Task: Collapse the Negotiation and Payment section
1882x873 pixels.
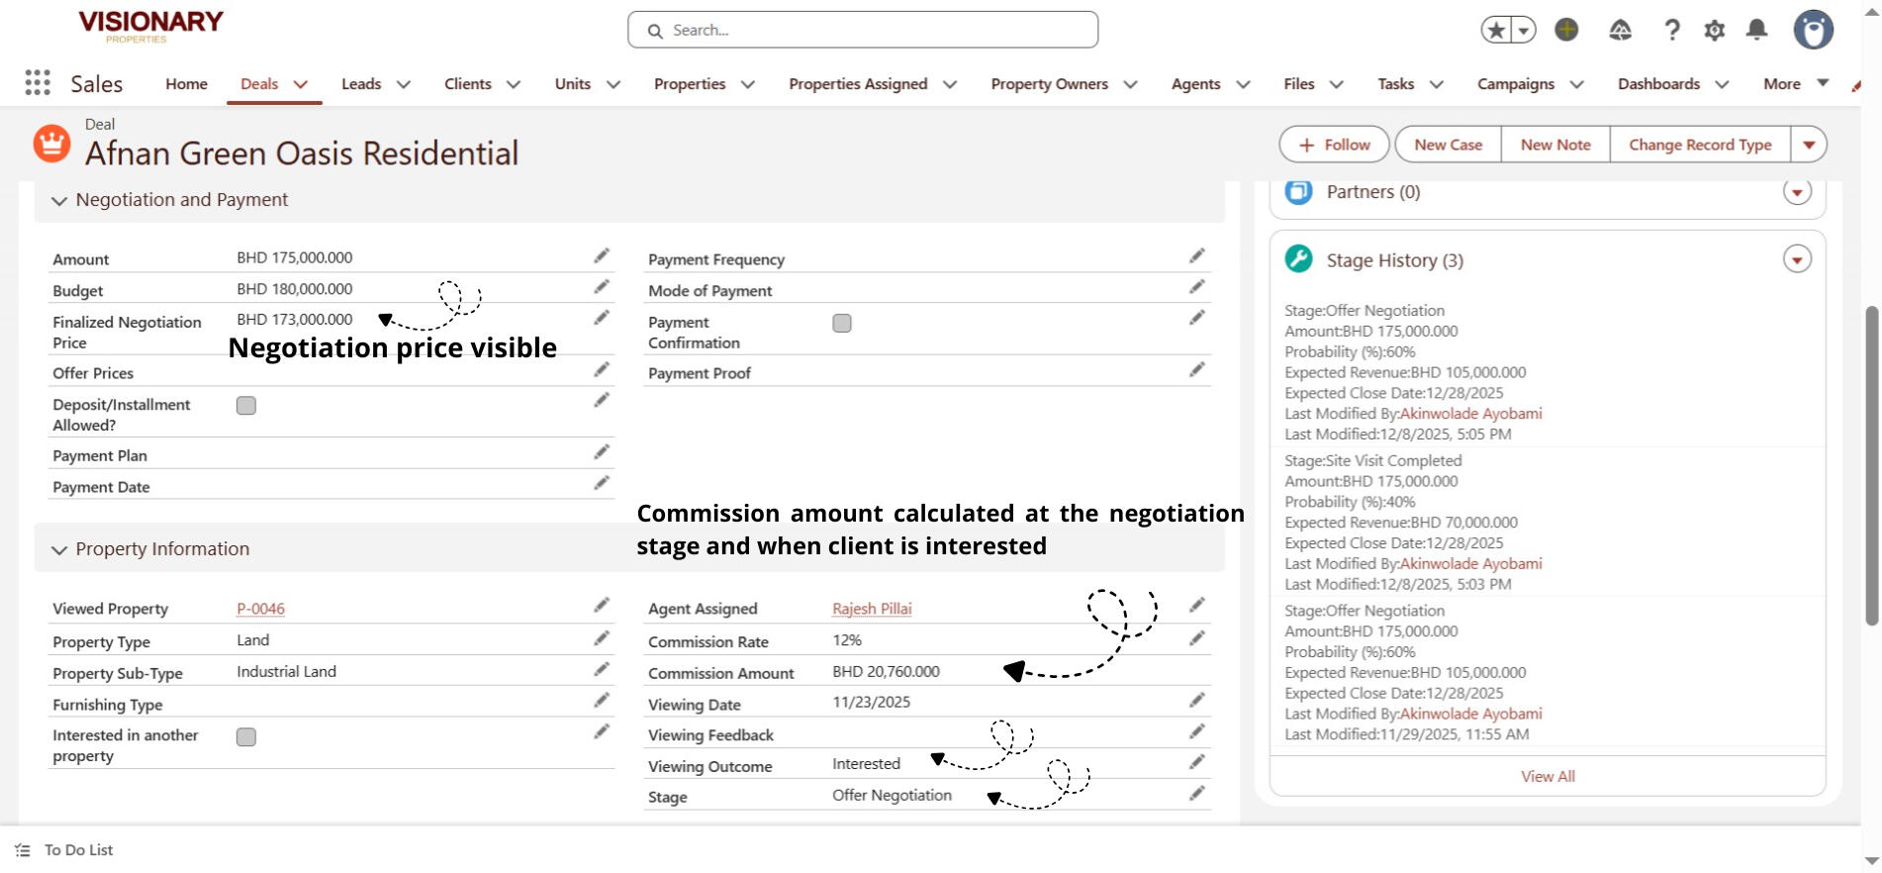Action: [59, 201]
